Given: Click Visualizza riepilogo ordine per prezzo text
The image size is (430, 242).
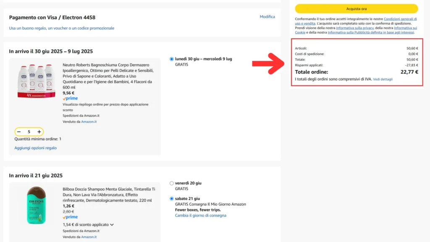Looking at the screenshot, I should coord(105,107).
